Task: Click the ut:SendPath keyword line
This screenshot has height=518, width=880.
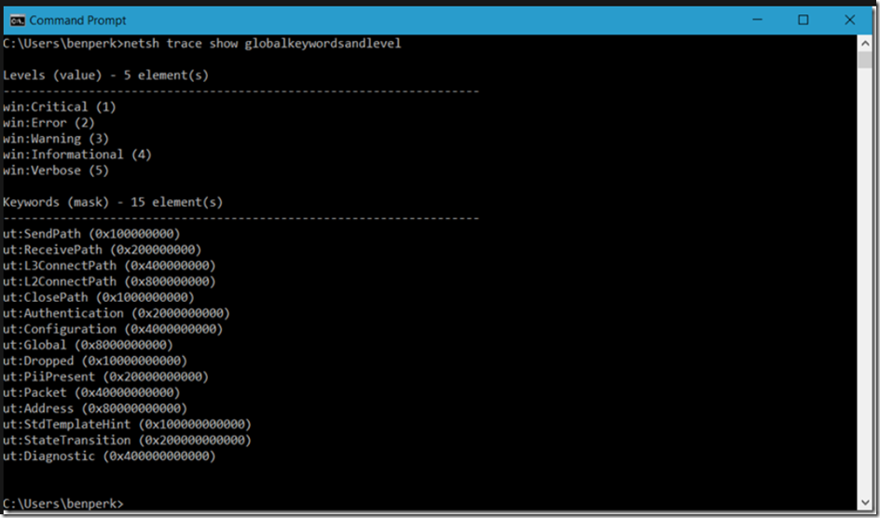Action: 91,233
